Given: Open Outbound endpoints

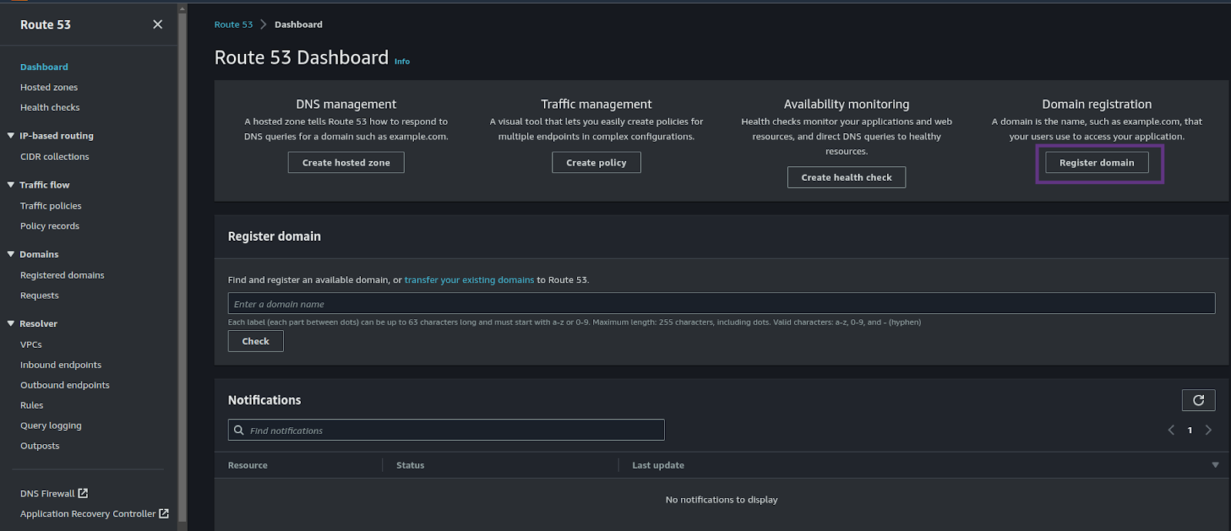Looking at the screenshot, I should coord(65,385).
